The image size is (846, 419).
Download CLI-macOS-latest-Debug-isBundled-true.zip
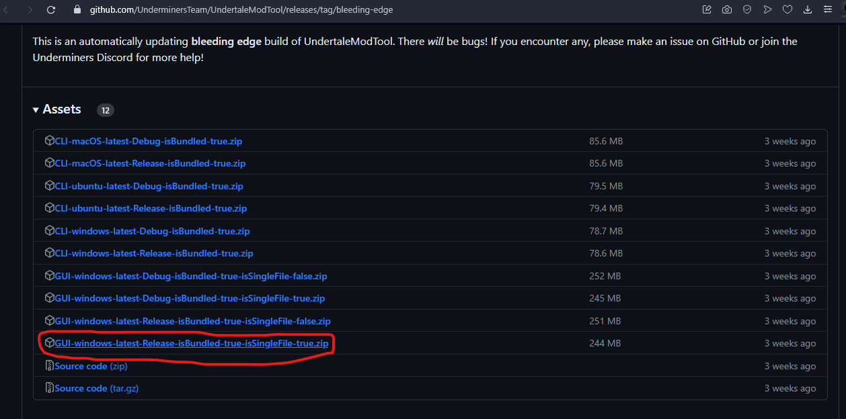pos(148,141)
